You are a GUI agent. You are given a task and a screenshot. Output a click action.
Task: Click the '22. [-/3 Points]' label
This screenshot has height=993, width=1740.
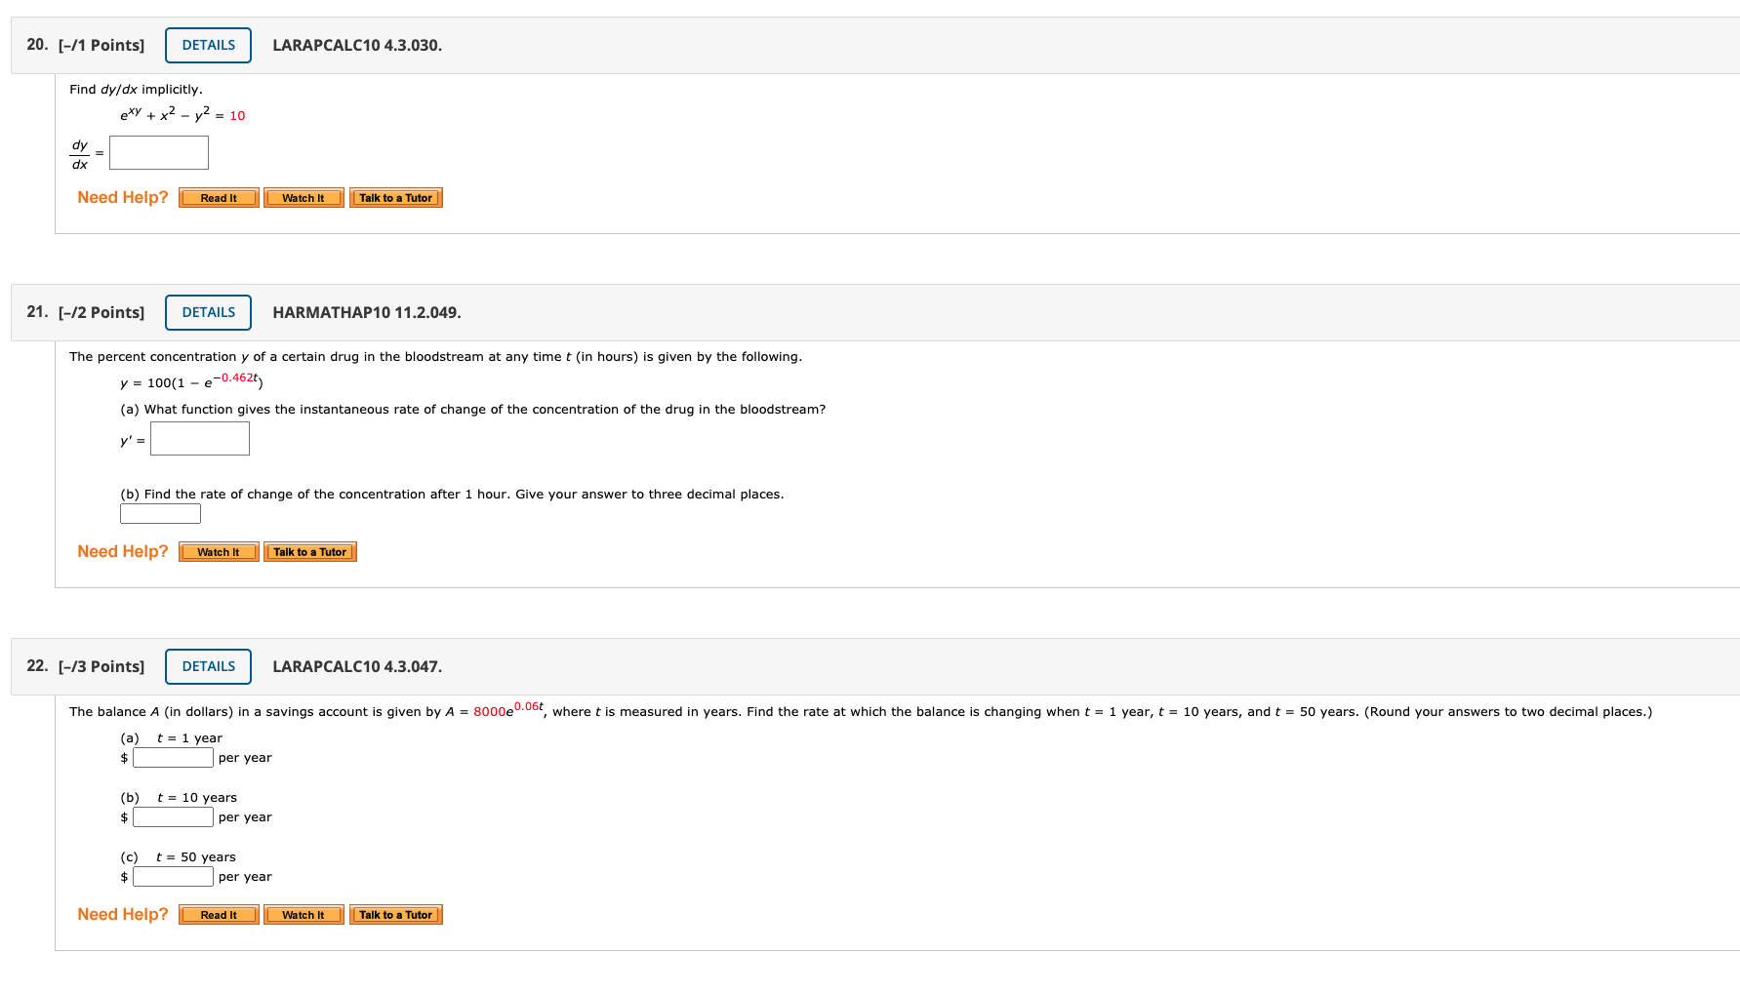[86, 666]
